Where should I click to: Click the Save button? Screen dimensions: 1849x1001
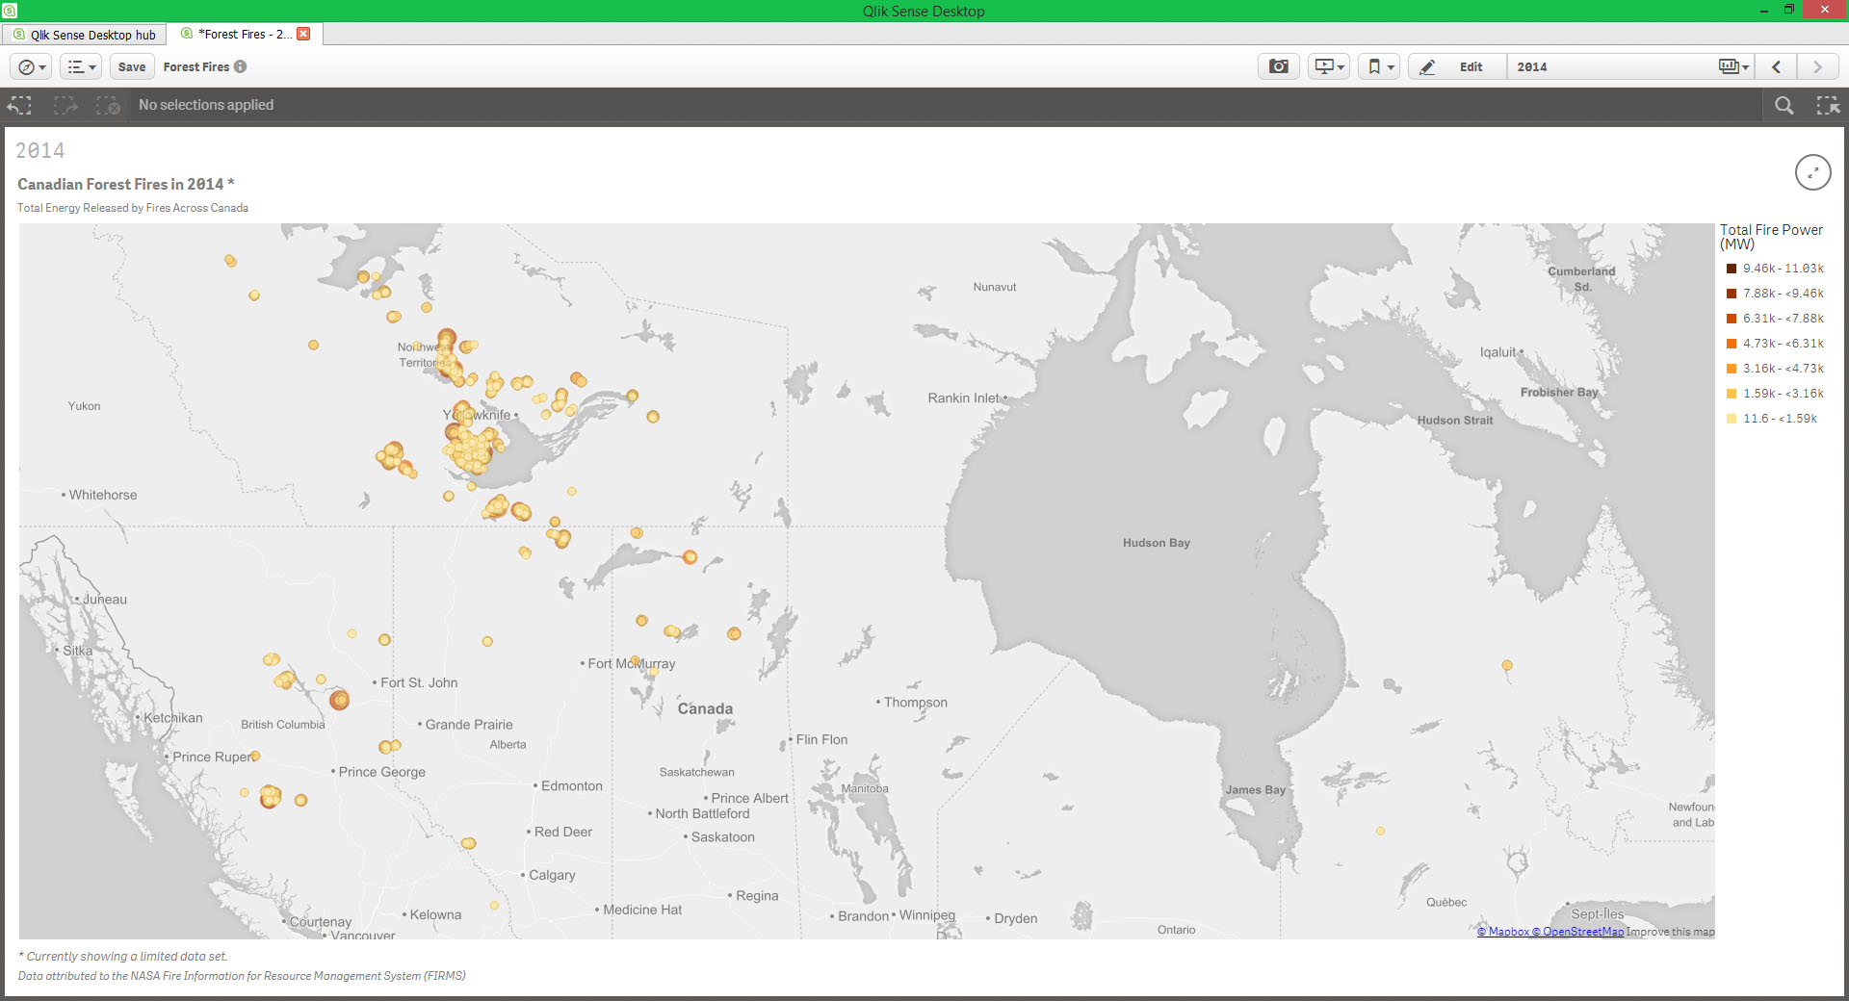click(x=132, y=66)
